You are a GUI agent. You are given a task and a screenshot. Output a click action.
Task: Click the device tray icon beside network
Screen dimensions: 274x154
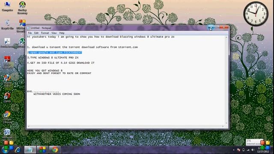tap(244, 150)
